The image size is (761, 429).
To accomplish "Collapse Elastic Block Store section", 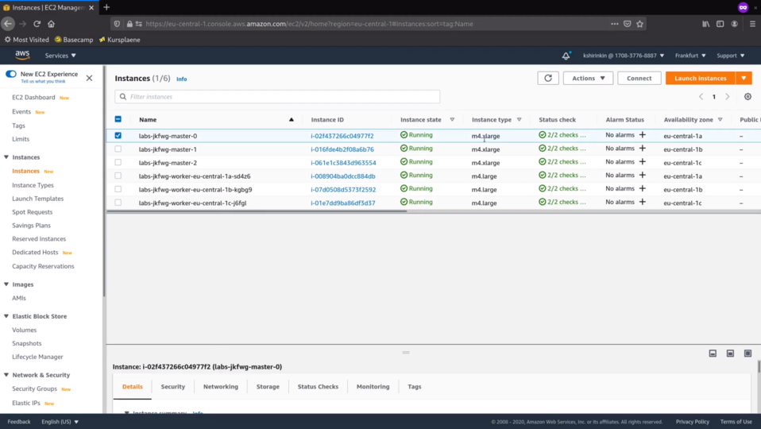I will tap(6, 316).
